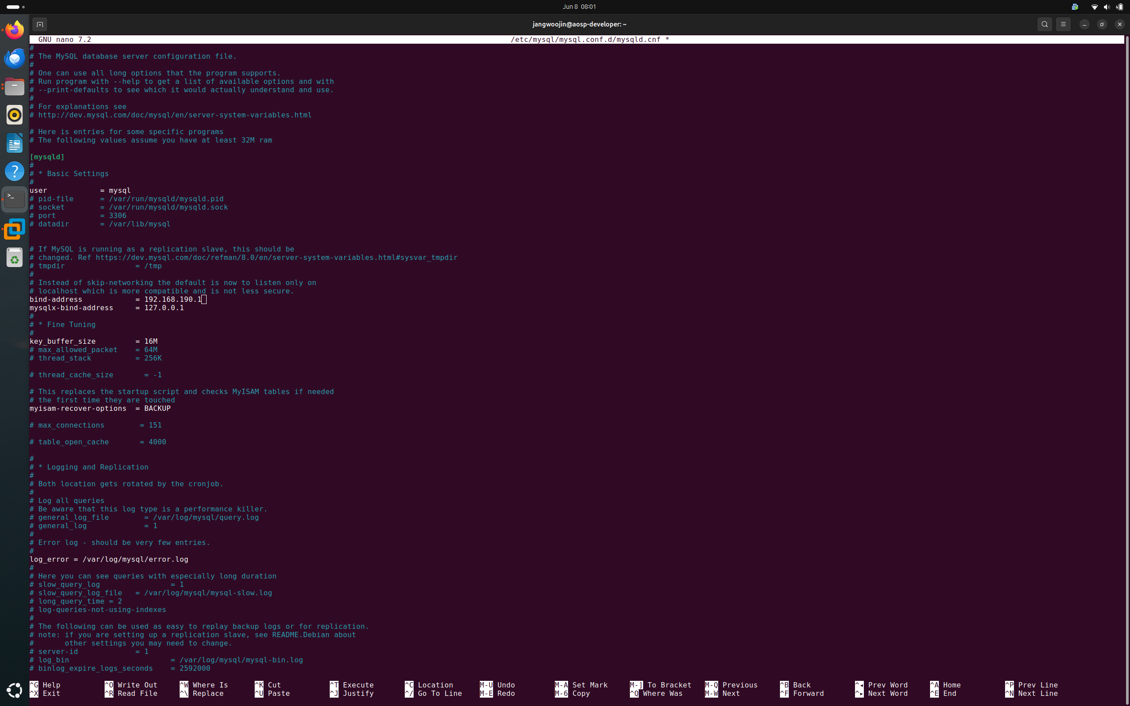Click the terminal search icon
Image resolution: width=1130 pixels, height=706 pixels.
click(1044, 24)
